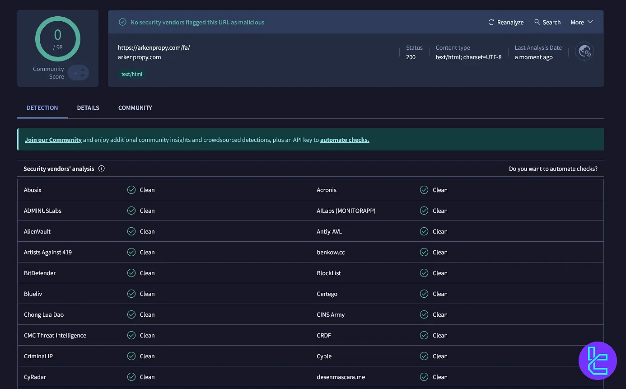Viewport: 626px width, 389px height.
Task: Expand the More options dropdown
Action: pos(582,22)
